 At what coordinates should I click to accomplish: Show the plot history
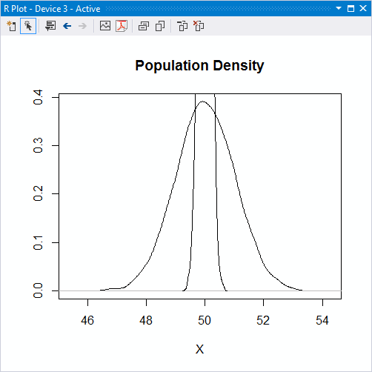50,26
